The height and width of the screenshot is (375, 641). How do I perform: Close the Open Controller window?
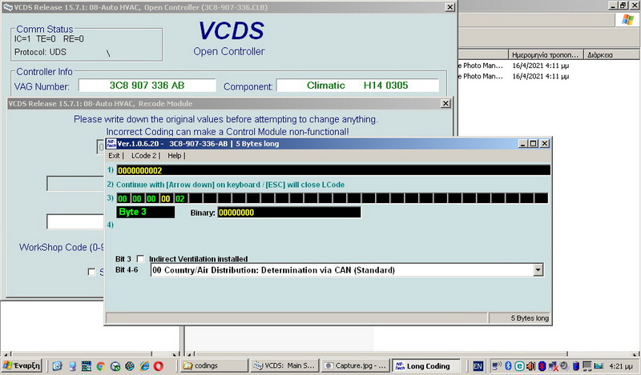click(x=450, y=7)
